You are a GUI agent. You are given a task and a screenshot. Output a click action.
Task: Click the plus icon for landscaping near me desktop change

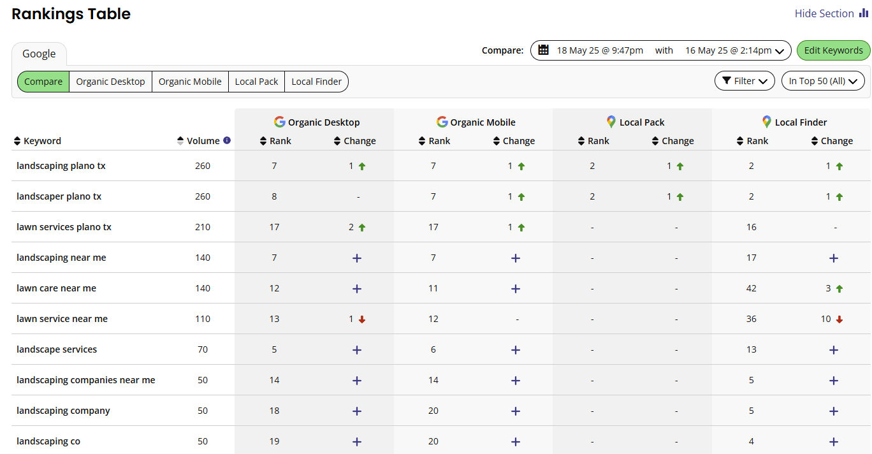(x=356, y=258)
